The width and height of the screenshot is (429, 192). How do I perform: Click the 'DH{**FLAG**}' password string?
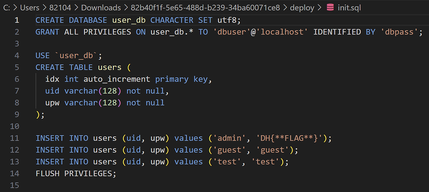tap(289, 138)
